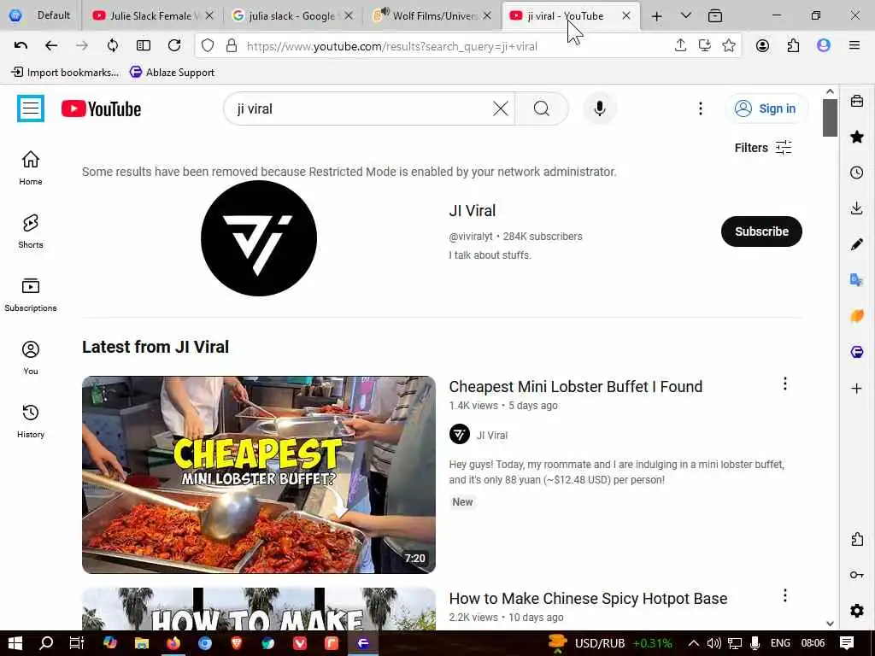Click the Windows Start button

coord(15,643)
